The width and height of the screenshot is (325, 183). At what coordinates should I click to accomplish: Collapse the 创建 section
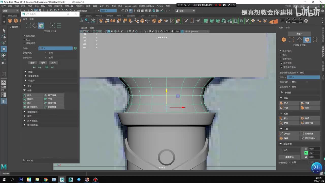point(24,90)
